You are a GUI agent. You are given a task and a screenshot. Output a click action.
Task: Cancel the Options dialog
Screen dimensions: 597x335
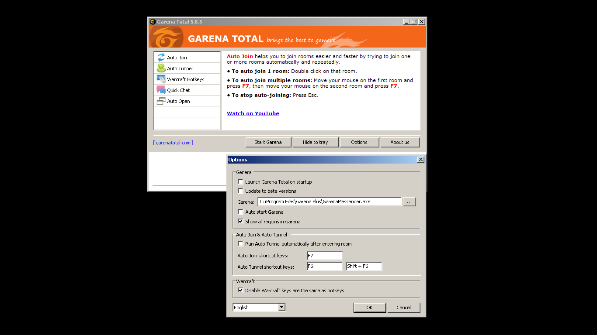pos(403,308)
